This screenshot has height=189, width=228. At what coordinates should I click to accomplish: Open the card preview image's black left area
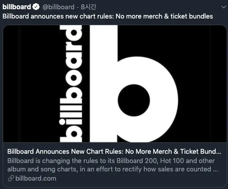click(x=31, y=84)
